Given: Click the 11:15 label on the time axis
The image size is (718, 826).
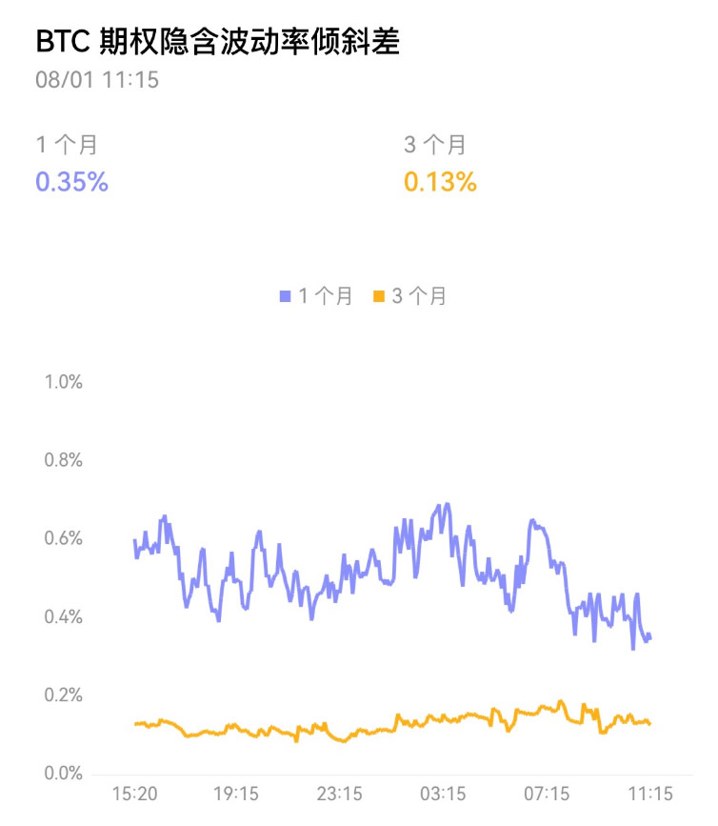Looking at the screenshot, I should click(x=649, y=794).
